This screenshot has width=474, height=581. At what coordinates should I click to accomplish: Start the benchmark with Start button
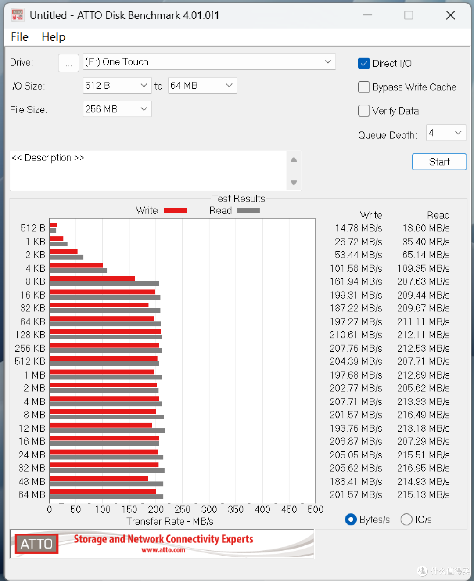(439, 162)
